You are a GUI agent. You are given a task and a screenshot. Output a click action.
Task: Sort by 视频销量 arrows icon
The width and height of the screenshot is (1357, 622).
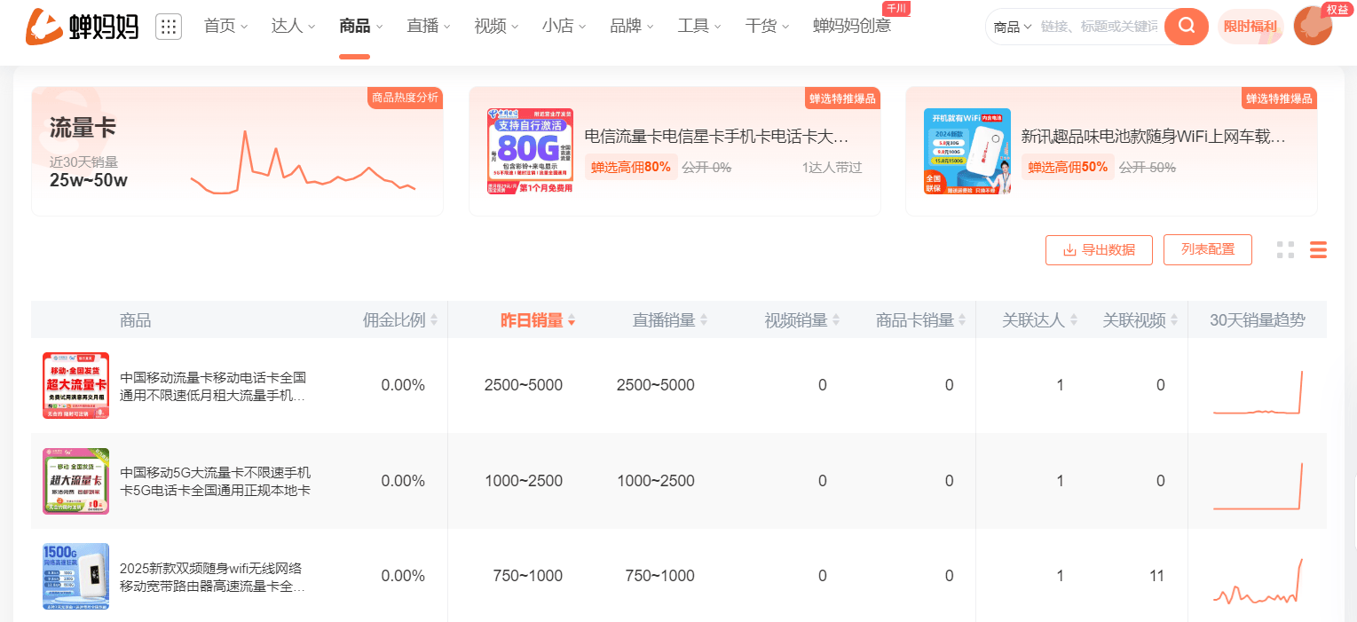click(836, 320)
